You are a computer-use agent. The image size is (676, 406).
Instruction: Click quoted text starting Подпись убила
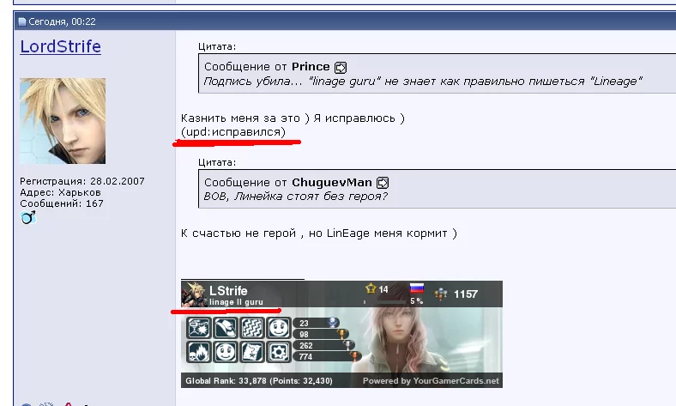click(x=423, y=81)
